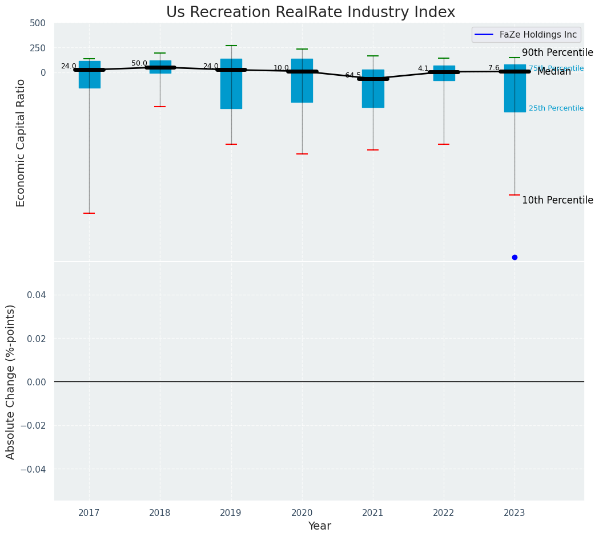
Task: Select the blue FaZe Holdings data point
Action: (x=514, y=257)
